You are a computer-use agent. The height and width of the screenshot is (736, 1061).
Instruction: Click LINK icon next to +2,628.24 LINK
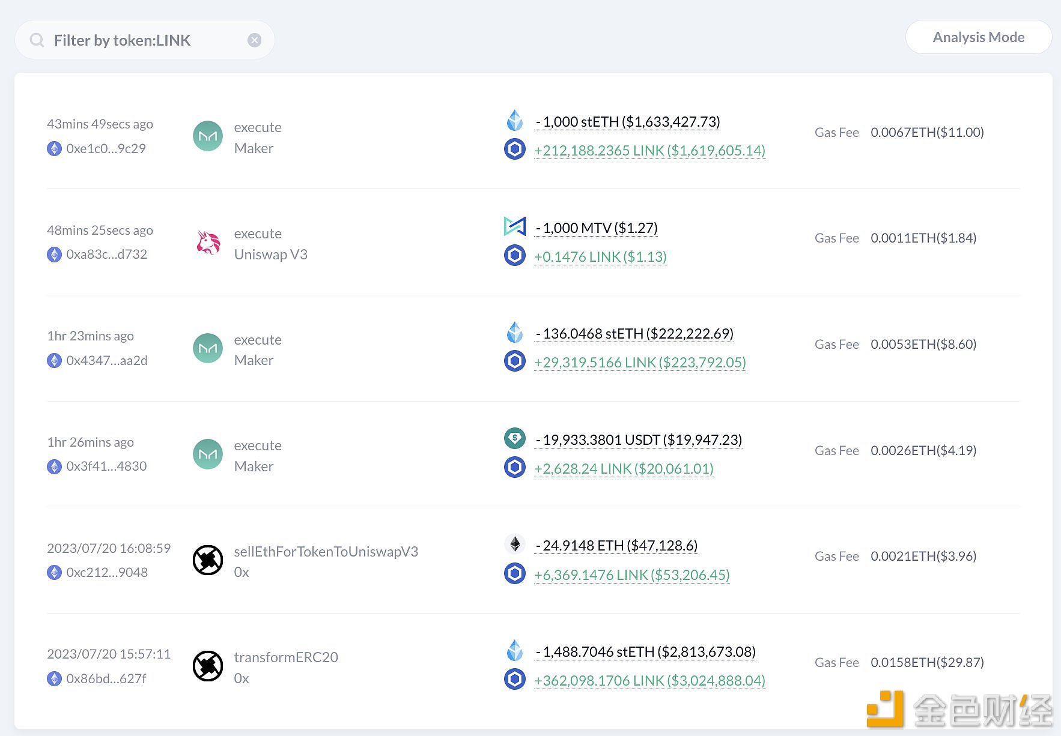515,467
